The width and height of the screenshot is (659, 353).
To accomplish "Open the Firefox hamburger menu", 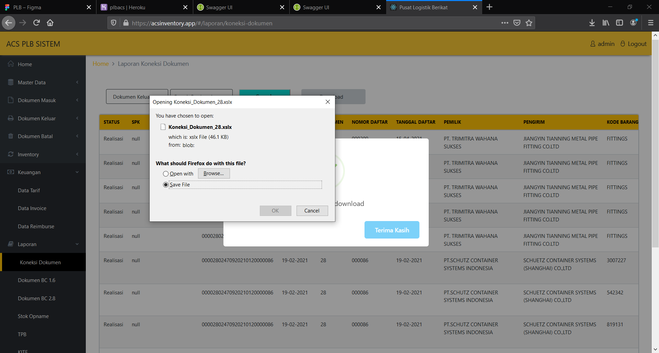I will tap(650, 23).
